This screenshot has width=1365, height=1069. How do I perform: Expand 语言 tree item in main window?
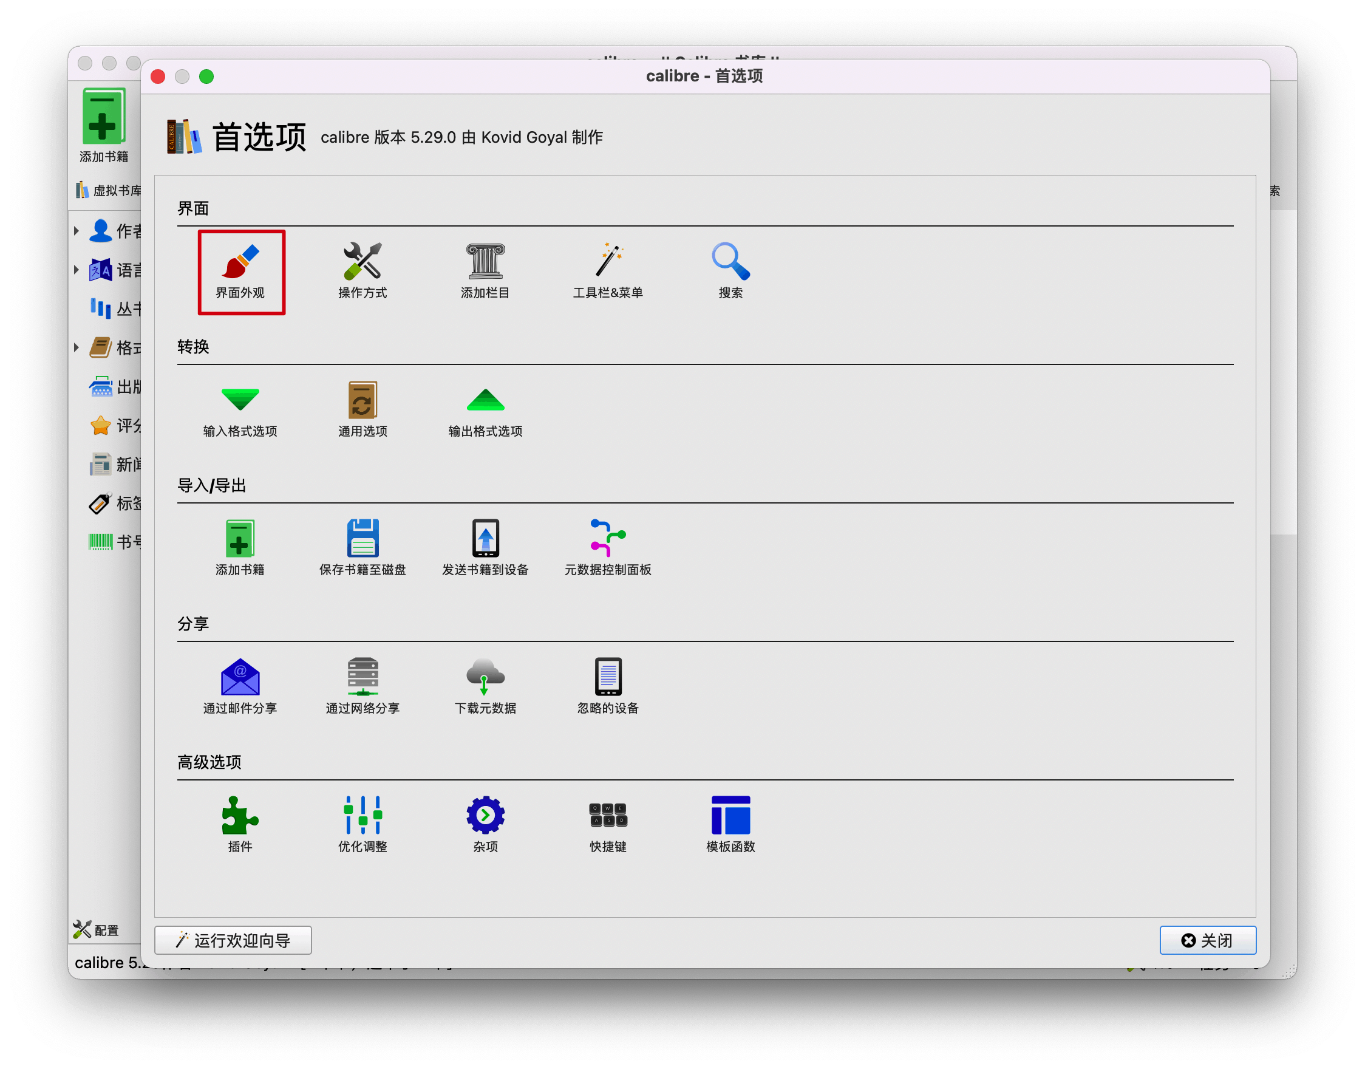[x=77, y=270]
